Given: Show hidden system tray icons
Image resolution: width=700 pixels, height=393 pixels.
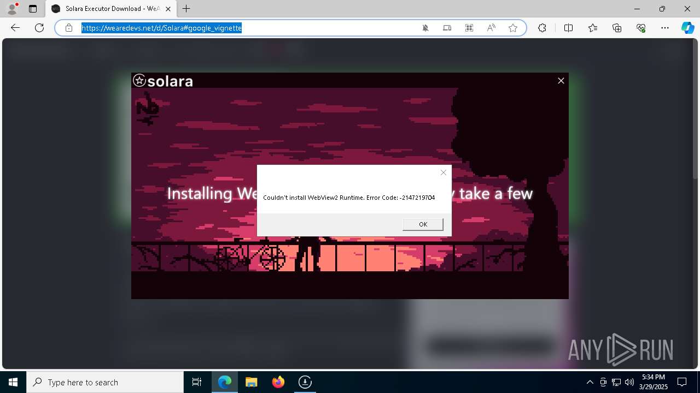Looking at the screenshot, I should point(590,382).
